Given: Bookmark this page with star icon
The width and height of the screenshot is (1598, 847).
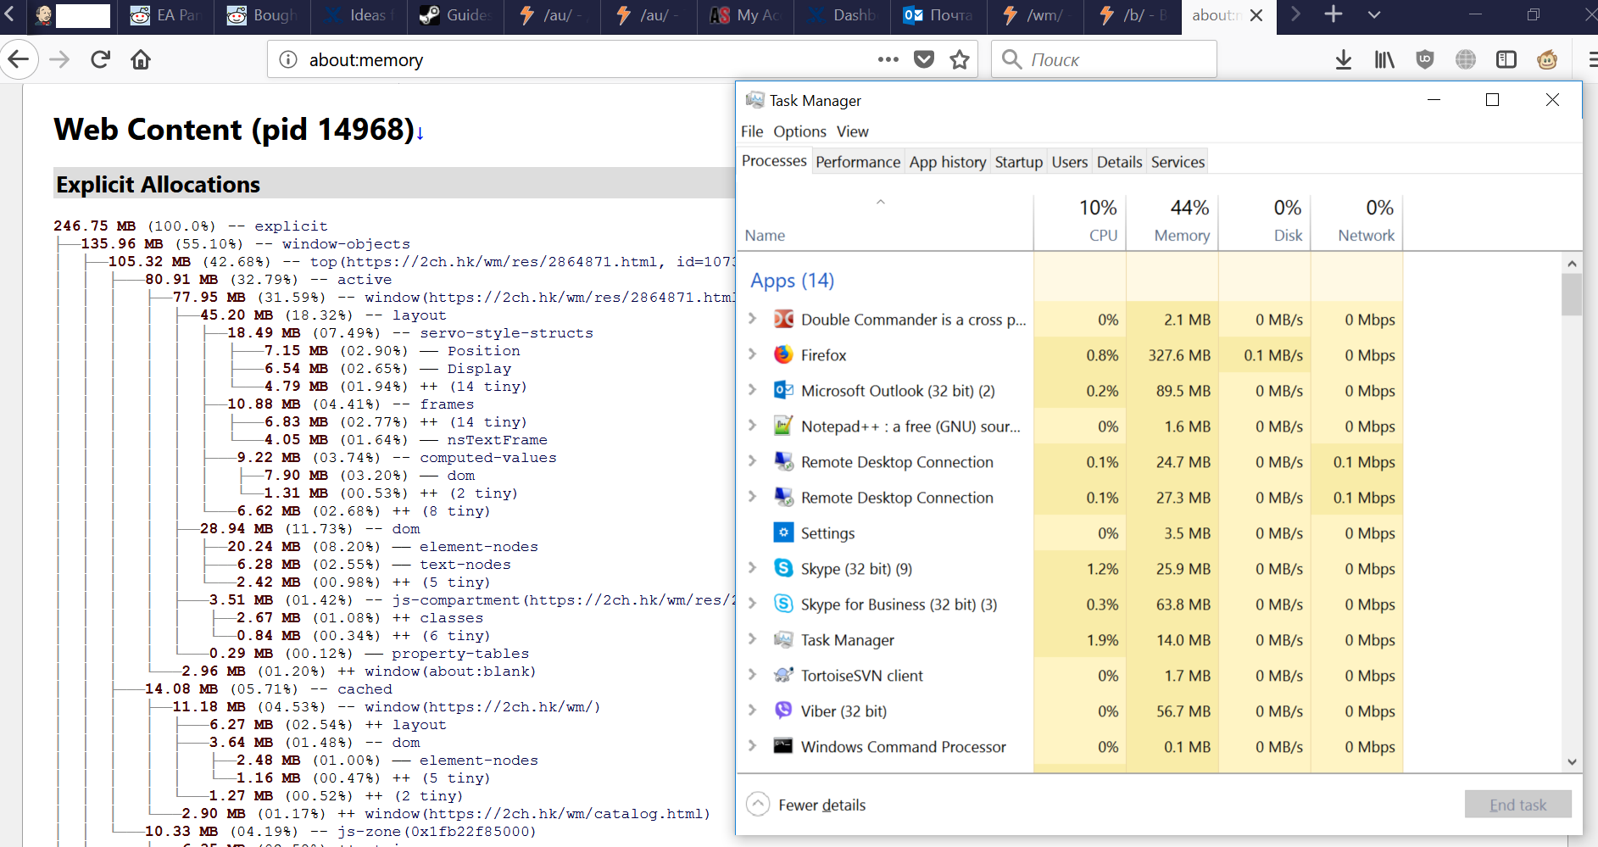Looking at the screenshot, I should pyautogui.click(x=960, y=59).
